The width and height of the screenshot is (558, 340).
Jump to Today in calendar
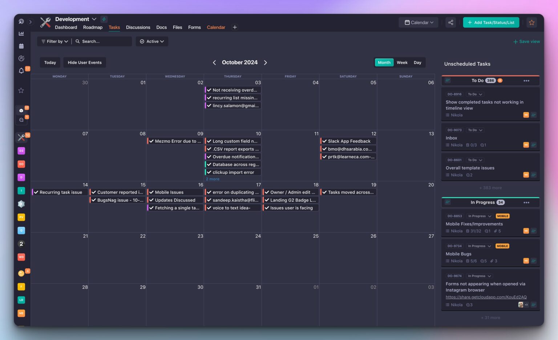click(50, 62)
